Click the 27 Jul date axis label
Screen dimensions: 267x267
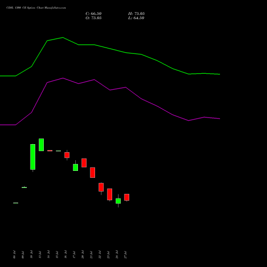tap(125, 255)
